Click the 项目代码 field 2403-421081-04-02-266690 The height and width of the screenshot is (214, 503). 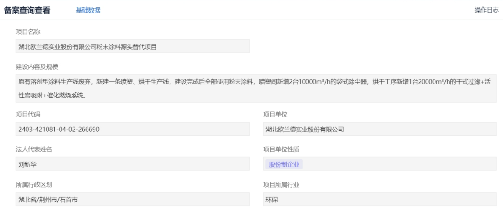click(132, 129)
